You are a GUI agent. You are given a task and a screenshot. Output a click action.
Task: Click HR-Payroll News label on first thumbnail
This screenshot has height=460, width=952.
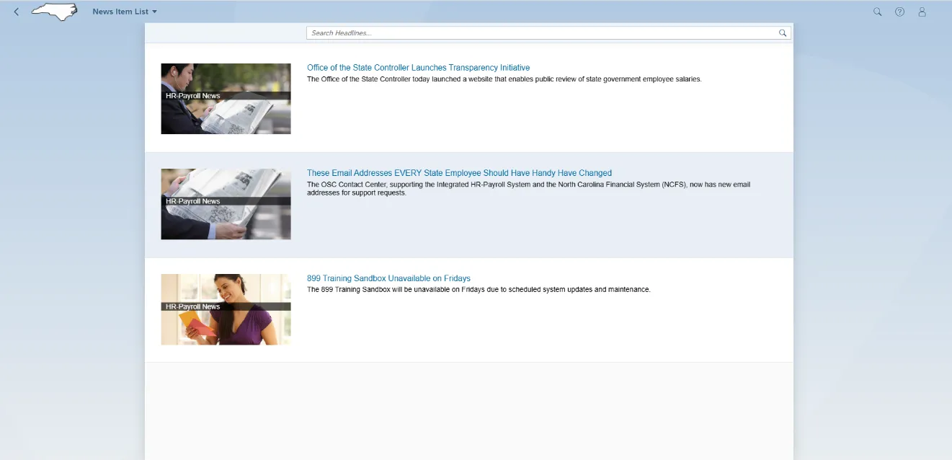click(x=193, y=96)
